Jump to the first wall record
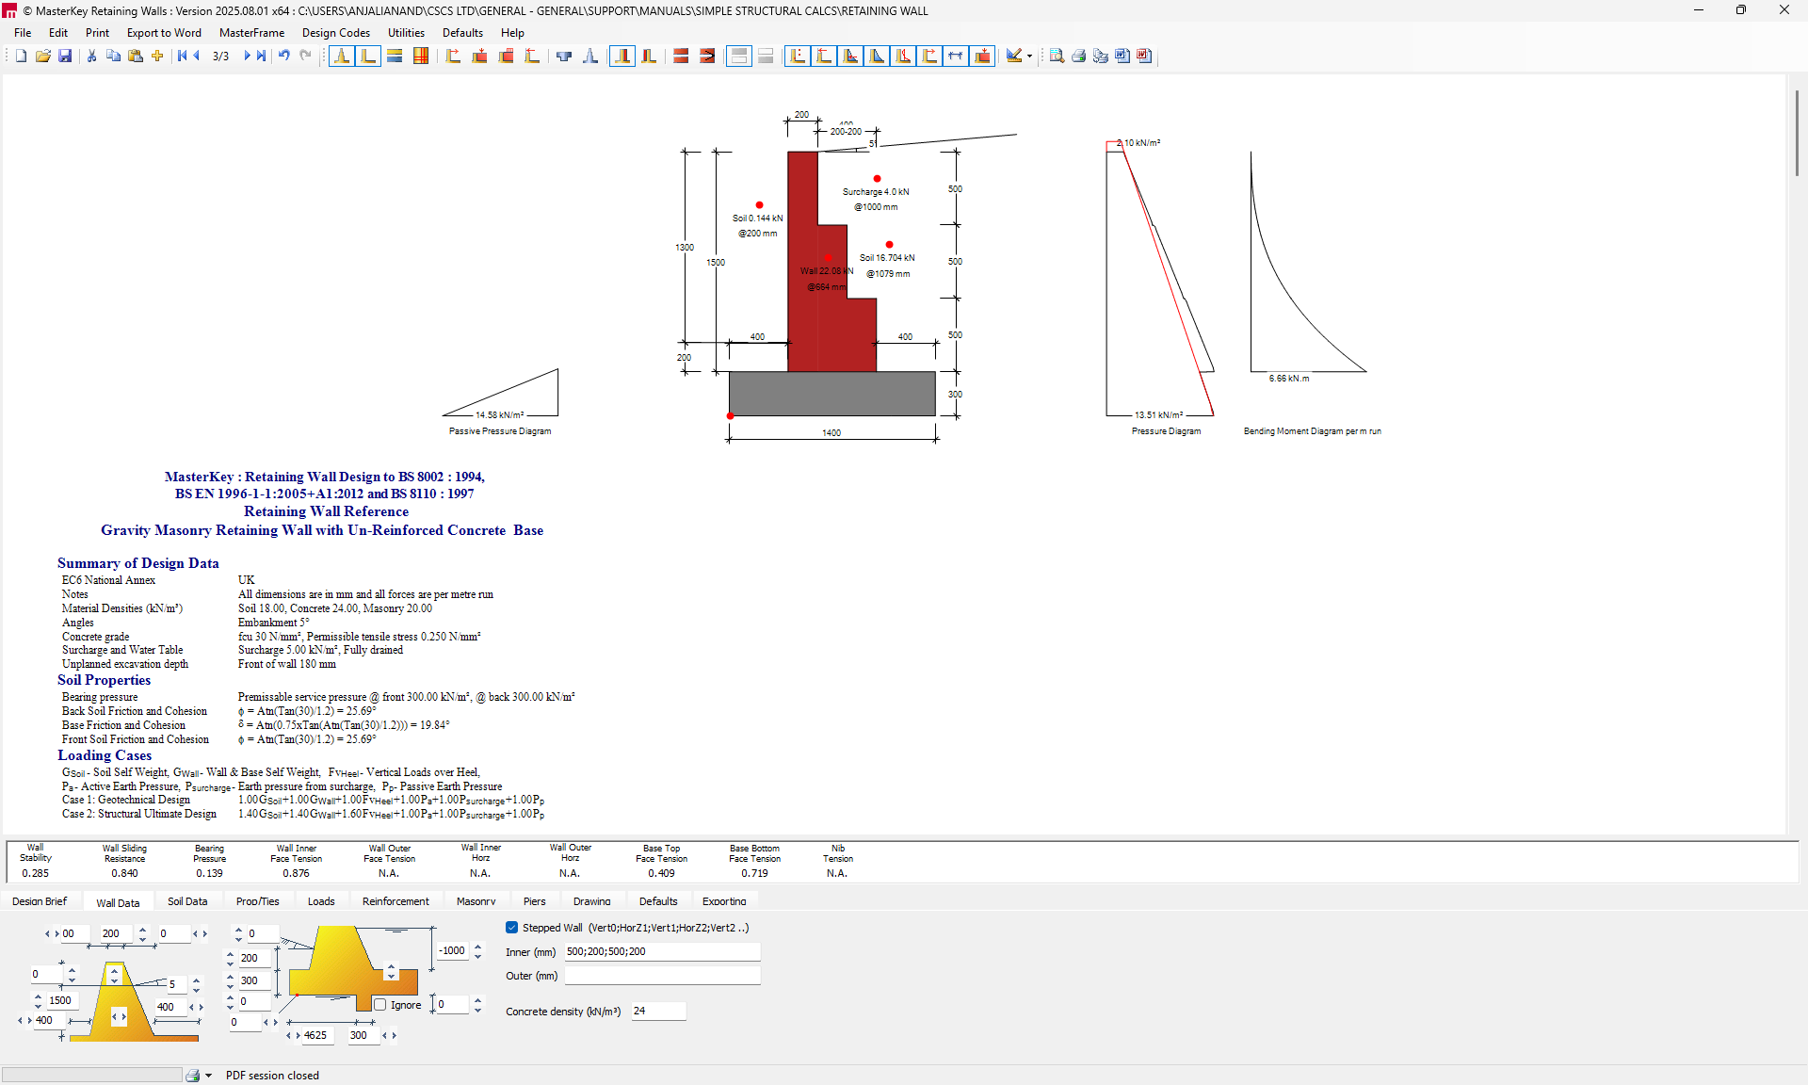Image resolution: width=1808 pixels, height=1085 pixels. pos(183,57)
